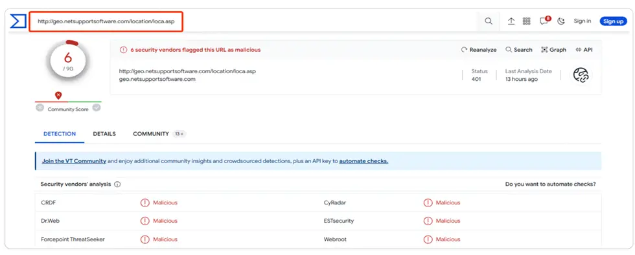Image resolution: width=635 pixels, height=255 pixels.
Task: Click the API icon button
Action: 584,50
